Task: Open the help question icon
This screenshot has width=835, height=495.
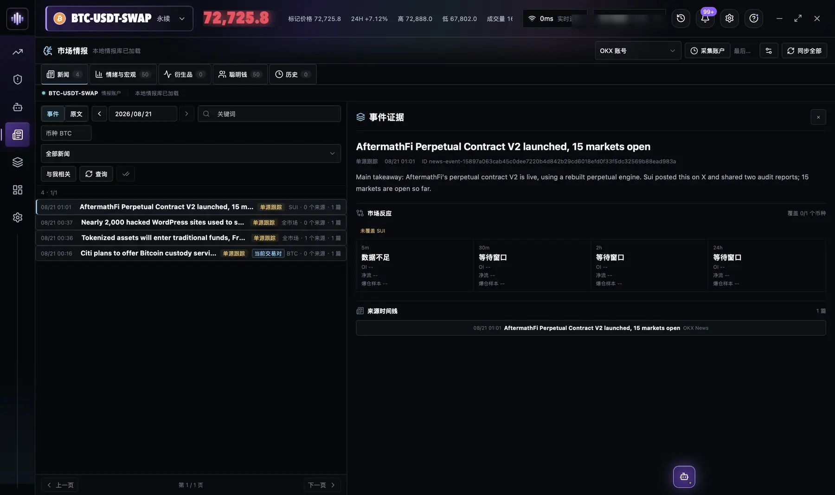Action: (754, 19)
